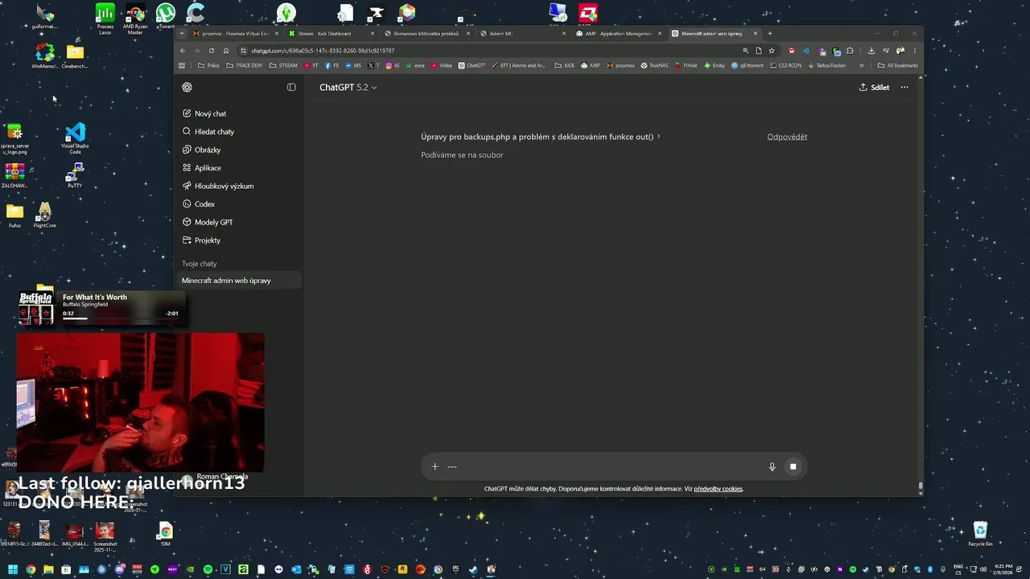Viewport: 1030px width, 579px height.
Task: Switch to Stream - Kick Dashboard tab
Action: tap(332, 34)
